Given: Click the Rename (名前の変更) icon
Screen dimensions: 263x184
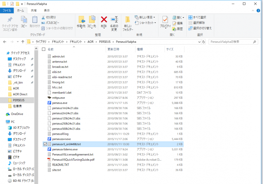Looking at the screenshot, I should (114, 20).
